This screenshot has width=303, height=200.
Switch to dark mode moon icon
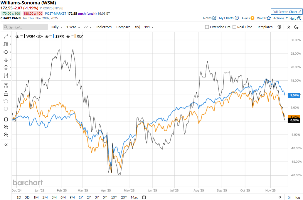(x=296, y=27)
